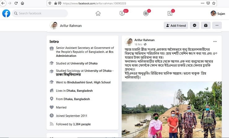229x138 pixels.
Task: Click the Intro heading
Action: [54, 42]
